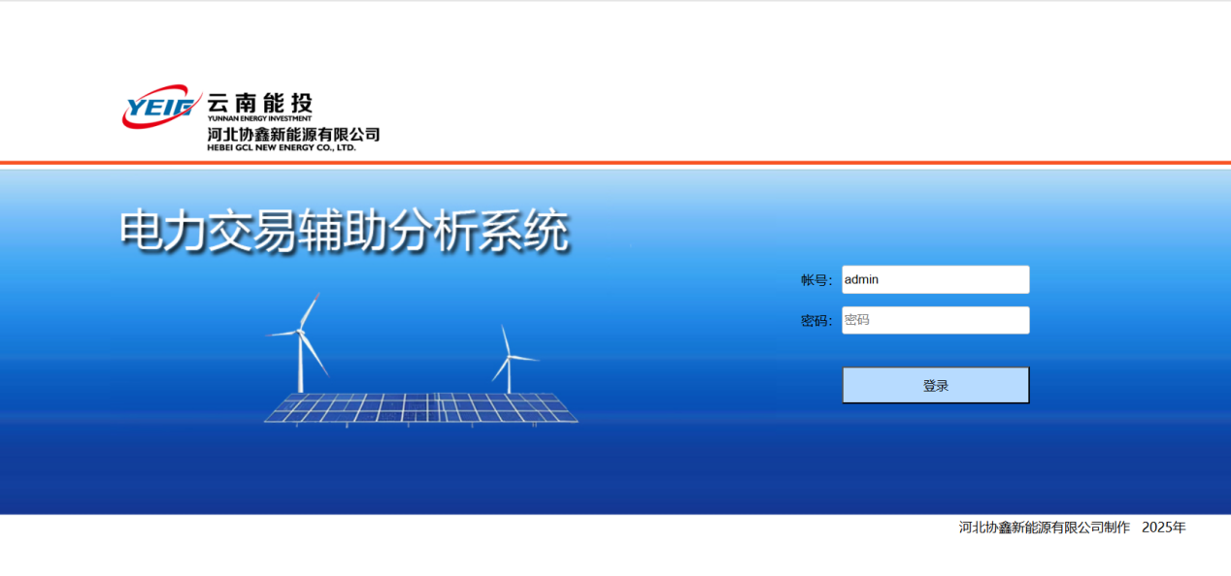Screen dimensions: 1231x576
Task: Click the 登录 login button
Action: tap(934, 384)
